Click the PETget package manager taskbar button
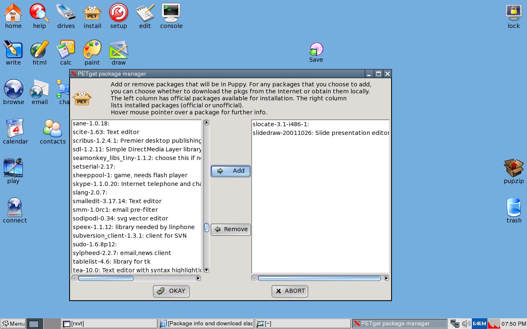527x329 pixels. (400, 324)
